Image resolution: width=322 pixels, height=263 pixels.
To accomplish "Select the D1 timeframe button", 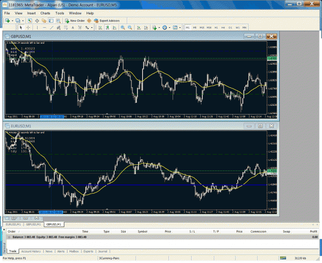I will [x=230, y=28].
